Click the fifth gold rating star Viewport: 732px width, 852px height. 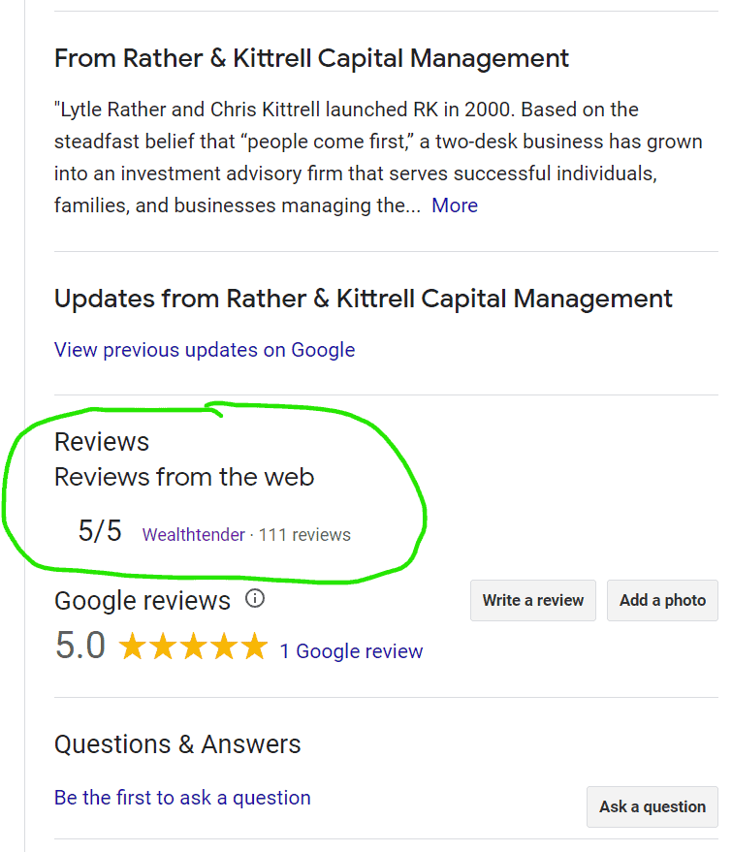click(253, 647)
